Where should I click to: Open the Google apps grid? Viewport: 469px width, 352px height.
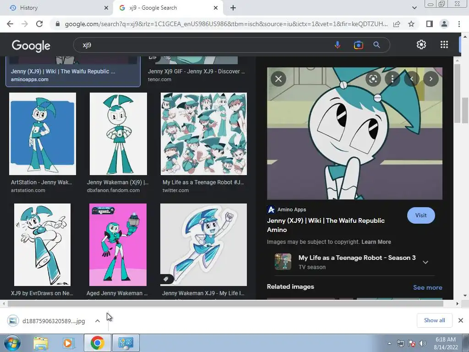coord(444,44)
